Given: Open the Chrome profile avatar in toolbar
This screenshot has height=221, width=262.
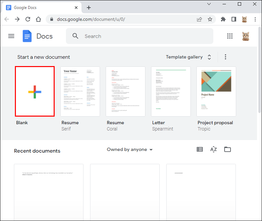Looking at the screenshot, I should [x=244, y=19].
